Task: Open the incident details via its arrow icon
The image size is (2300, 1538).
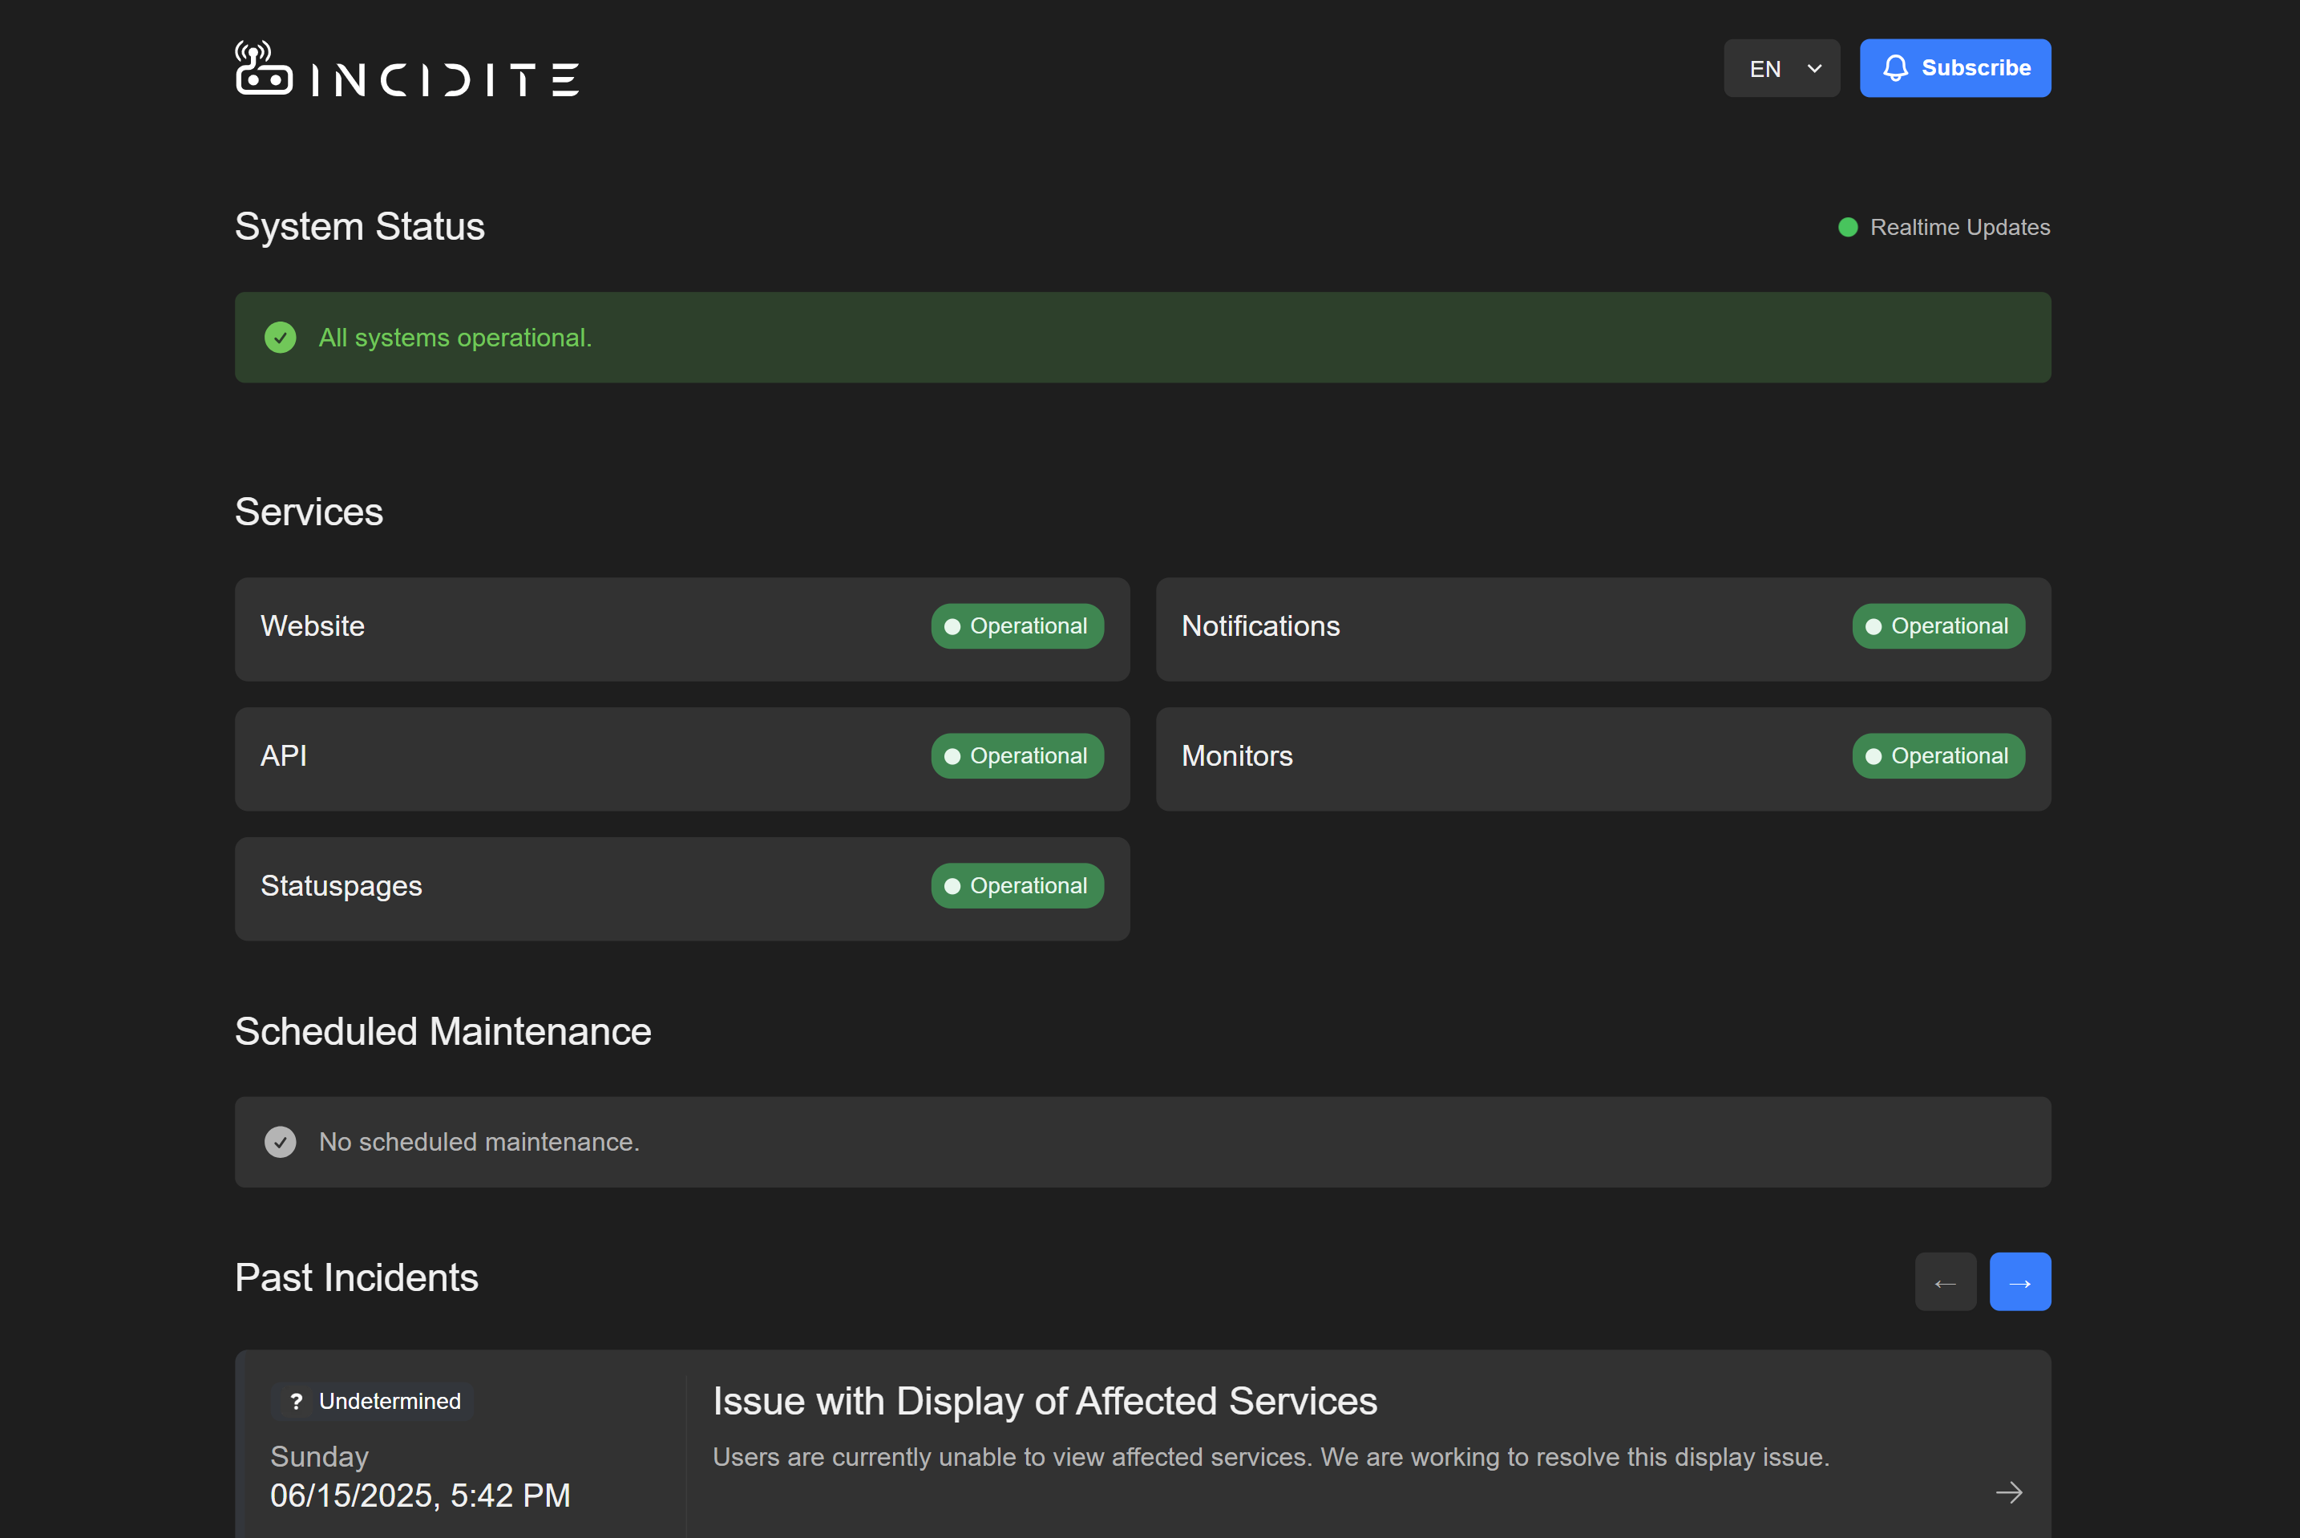Action: (x=2009, y=1493)
